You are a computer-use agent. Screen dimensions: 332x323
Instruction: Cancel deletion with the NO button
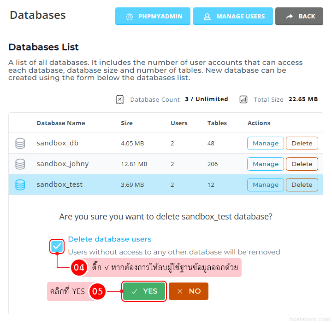(x=189, y=291)
